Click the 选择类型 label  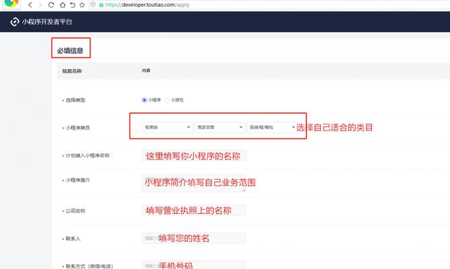[x=75, y=100]
